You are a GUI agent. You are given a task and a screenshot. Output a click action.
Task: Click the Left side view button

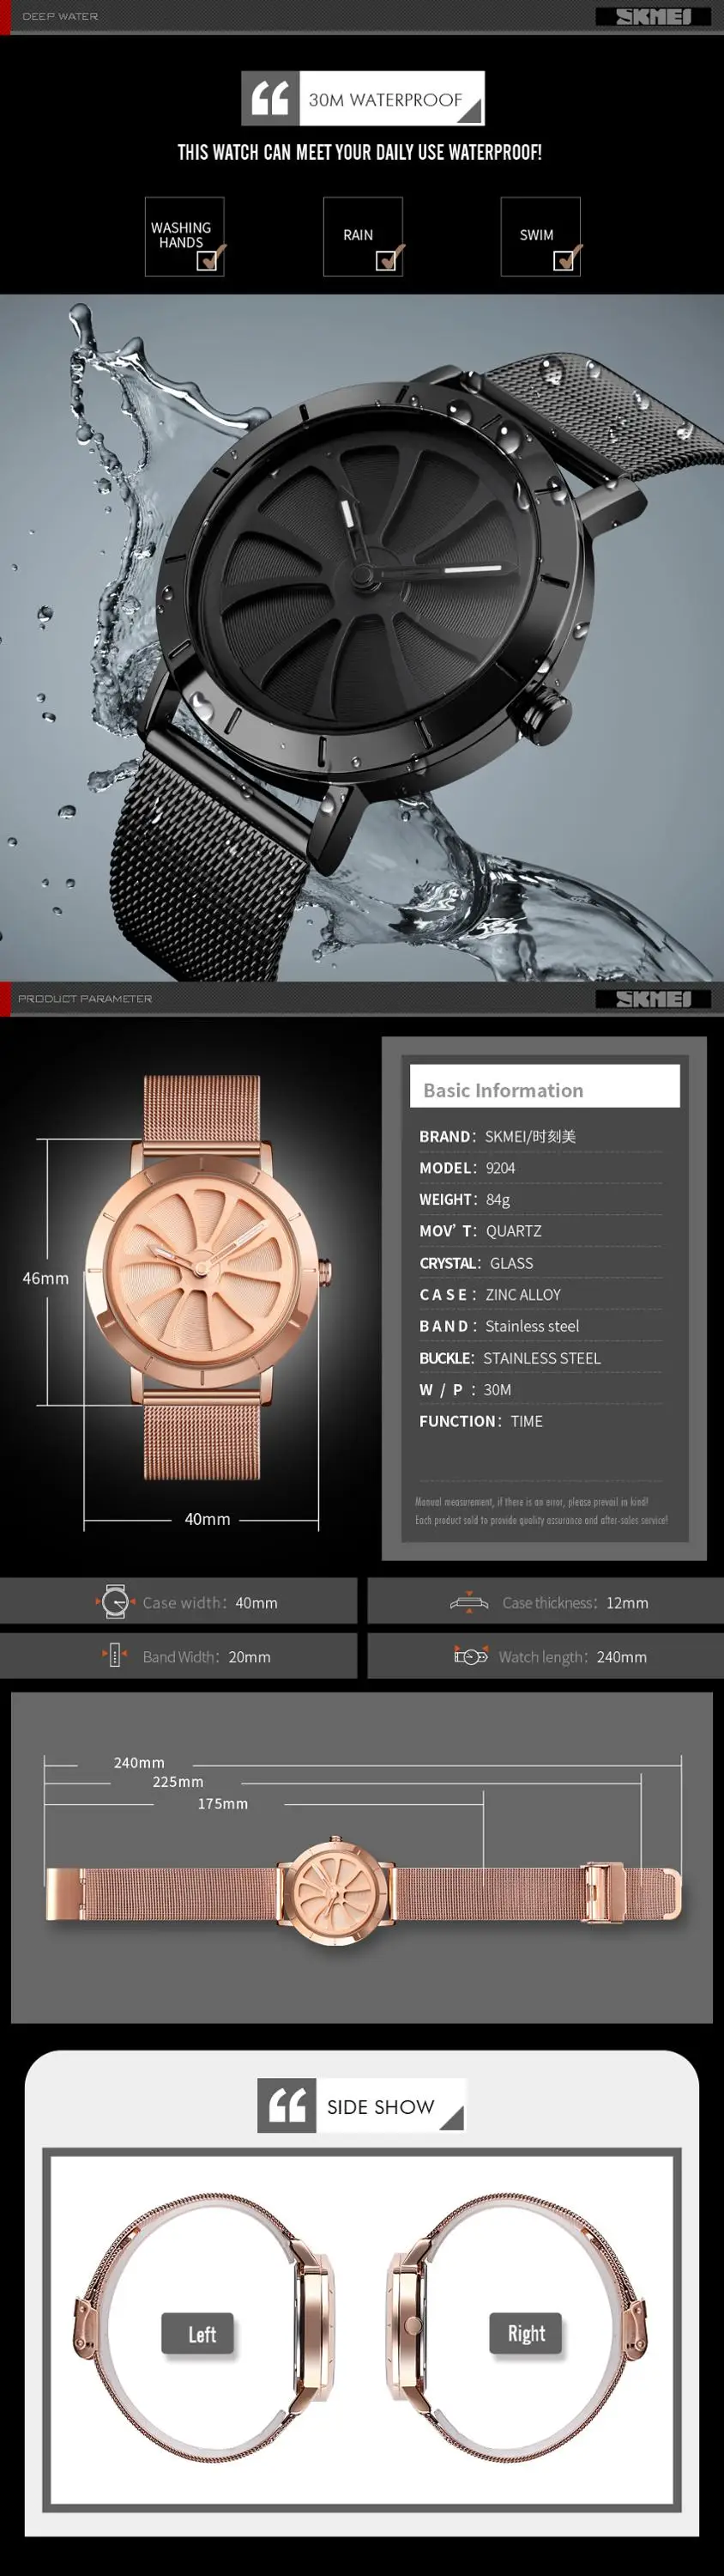(x=197, y=2333)
